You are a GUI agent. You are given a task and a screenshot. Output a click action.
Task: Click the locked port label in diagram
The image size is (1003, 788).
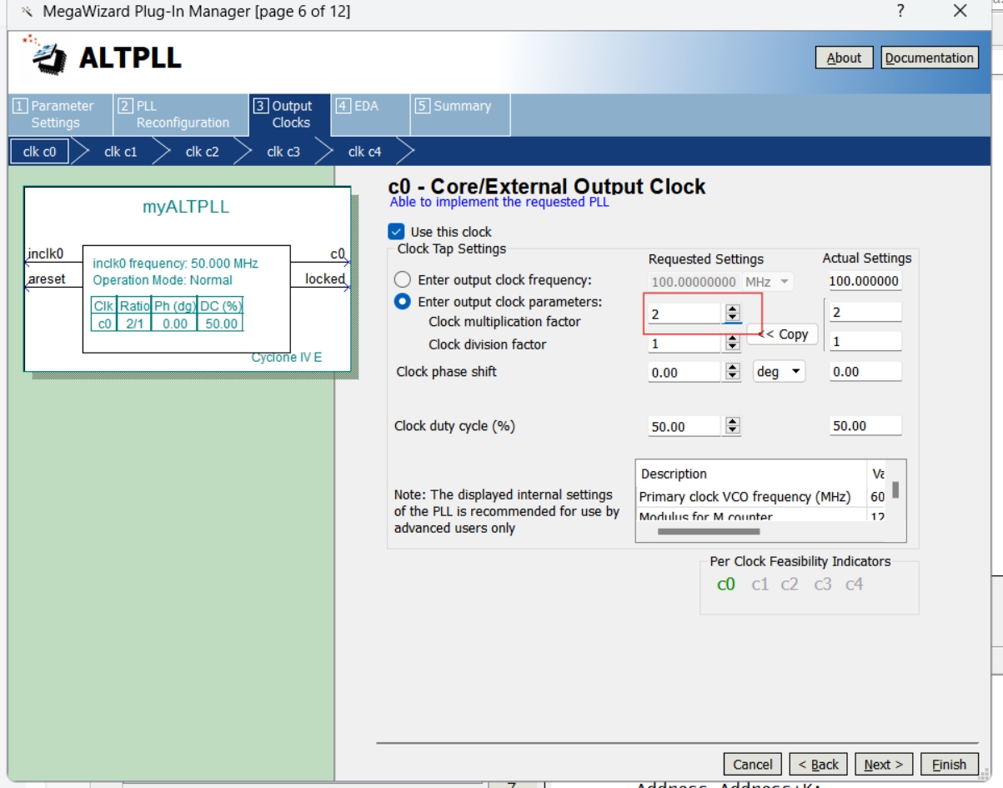point(325,279)
